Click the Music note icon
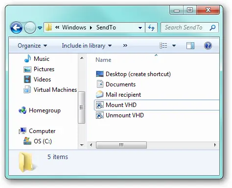Viewport: 232px width, 188px height. (27, 58)
